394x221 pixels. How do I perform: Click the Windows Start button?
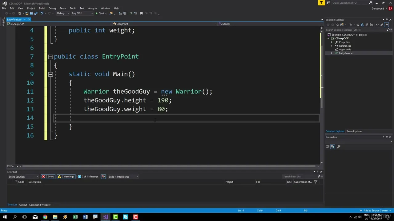(5, 217)
